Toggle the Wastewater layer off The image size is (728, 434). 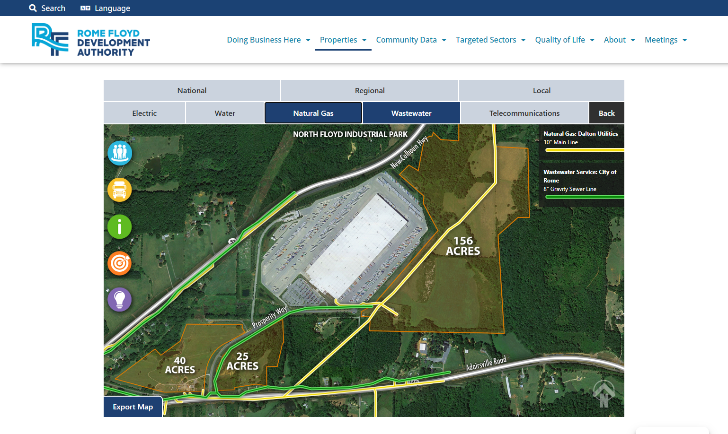(x=411, y=113)
